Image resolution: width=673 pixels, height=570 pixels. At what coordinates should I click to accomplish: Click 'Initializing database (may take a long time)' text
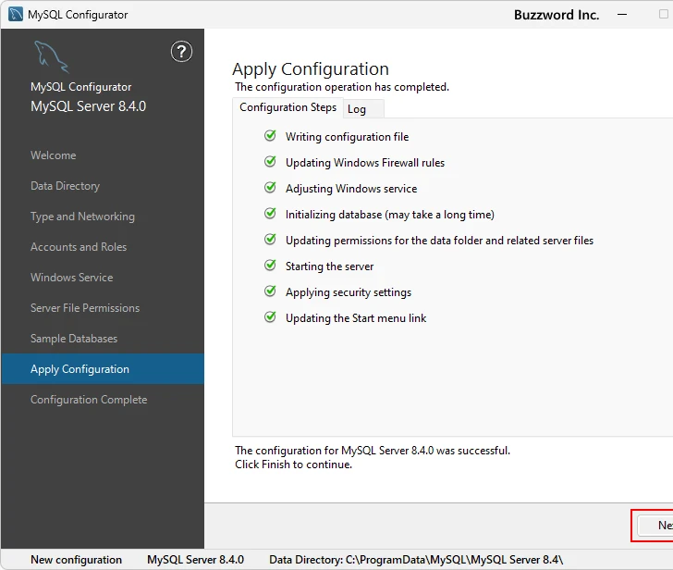click(x=390, y=215)
